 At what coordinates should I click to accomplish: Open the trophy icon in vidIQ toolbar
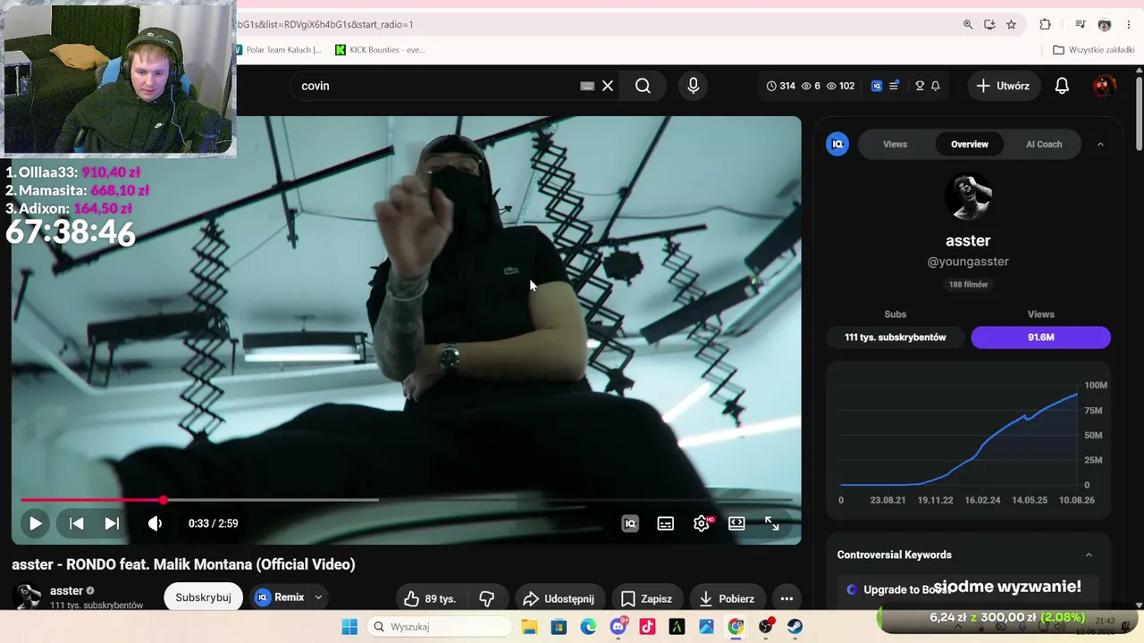(x=920, y=86)
